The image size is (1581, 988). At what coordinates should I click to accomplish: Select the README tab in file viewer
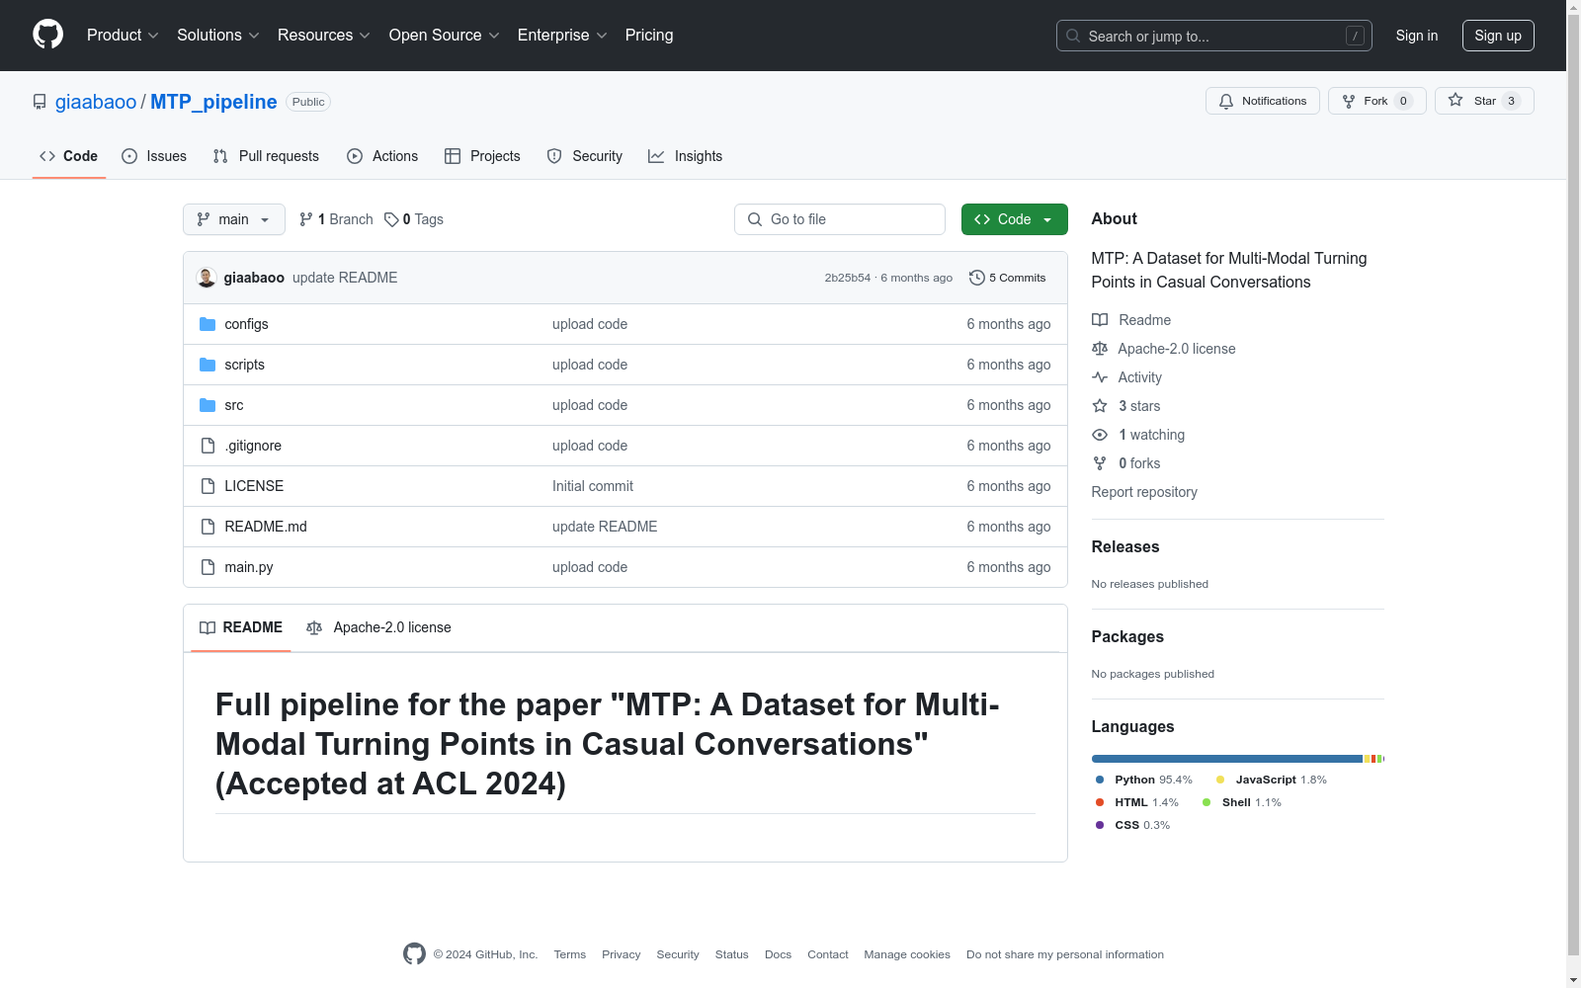pyautogui.click(x=241, y=627)
